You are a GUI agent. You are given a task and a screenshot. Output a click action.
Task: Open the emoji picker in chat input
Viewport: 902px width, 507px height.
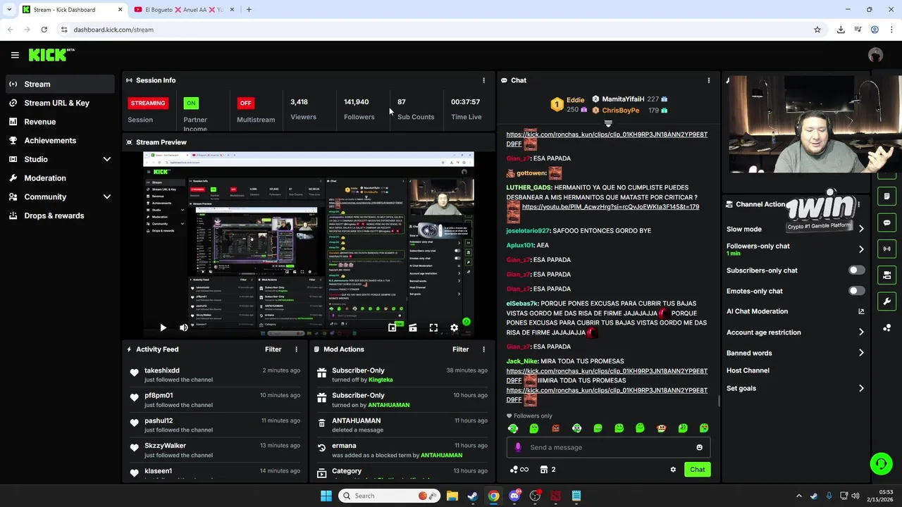click(x=699, y=447)
